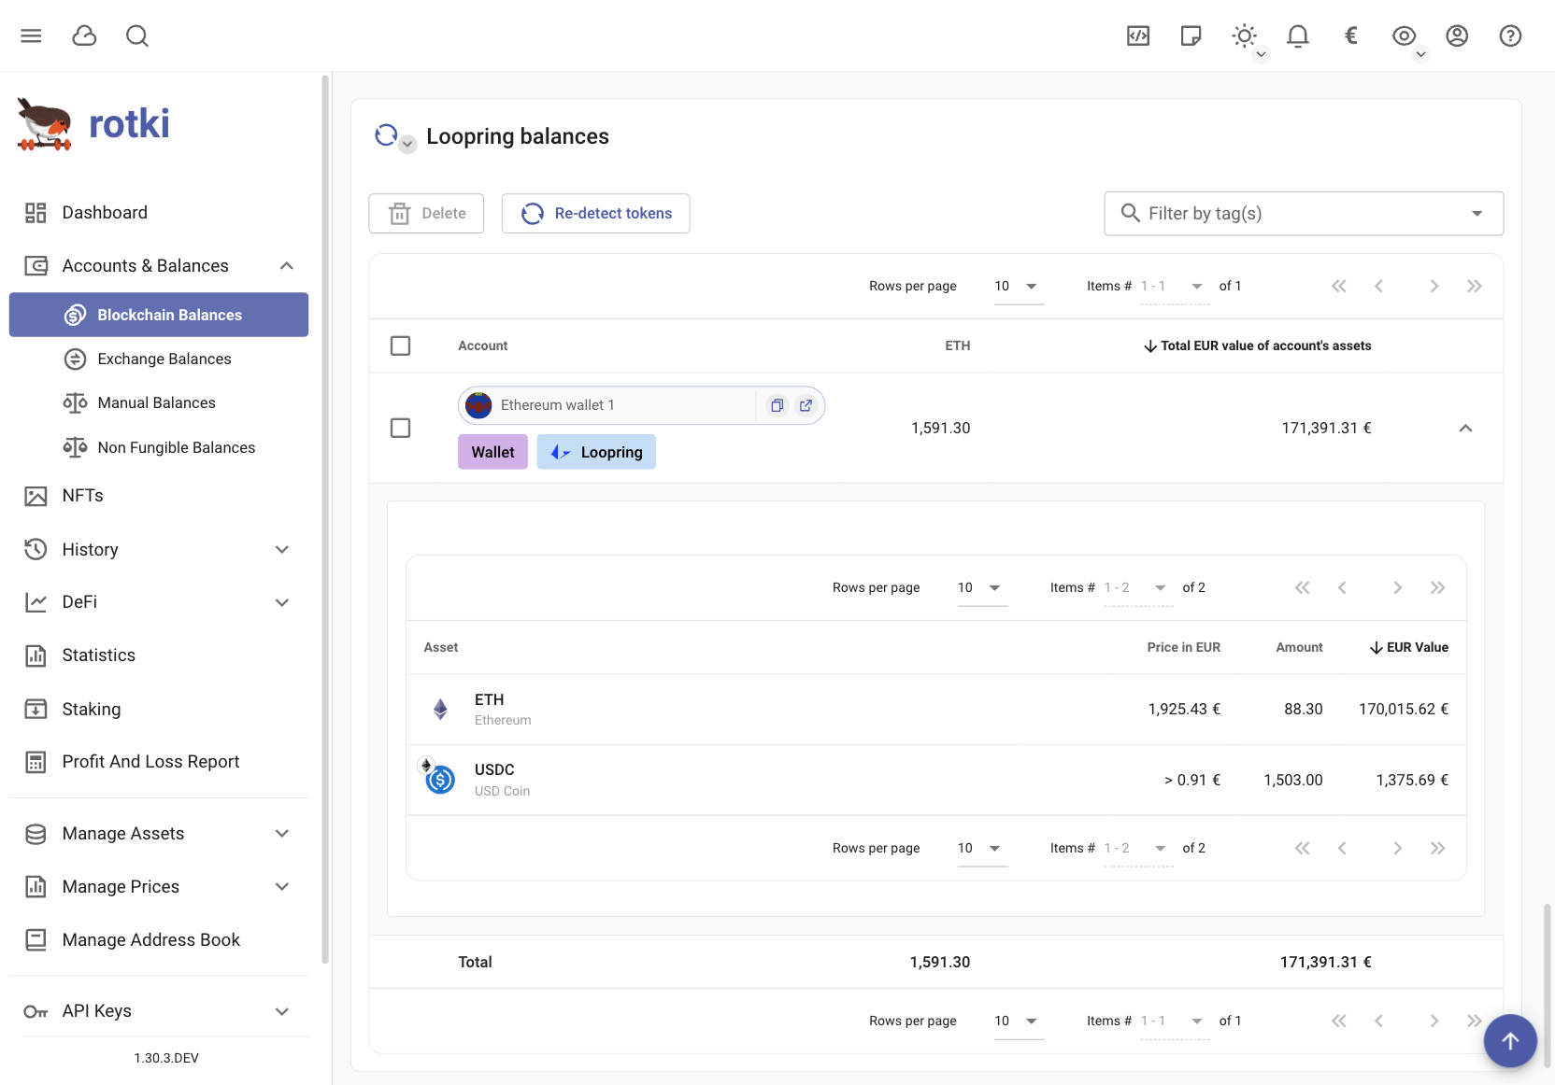Viewport: 1555px width, 1085px height.
Task: Open the global search icon
Action: pos(137,35)
